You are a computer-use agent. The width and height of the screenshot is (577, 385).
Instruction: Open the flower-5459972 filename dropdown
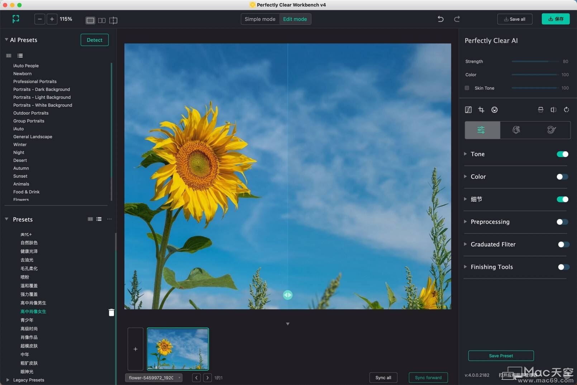[154, 377]
